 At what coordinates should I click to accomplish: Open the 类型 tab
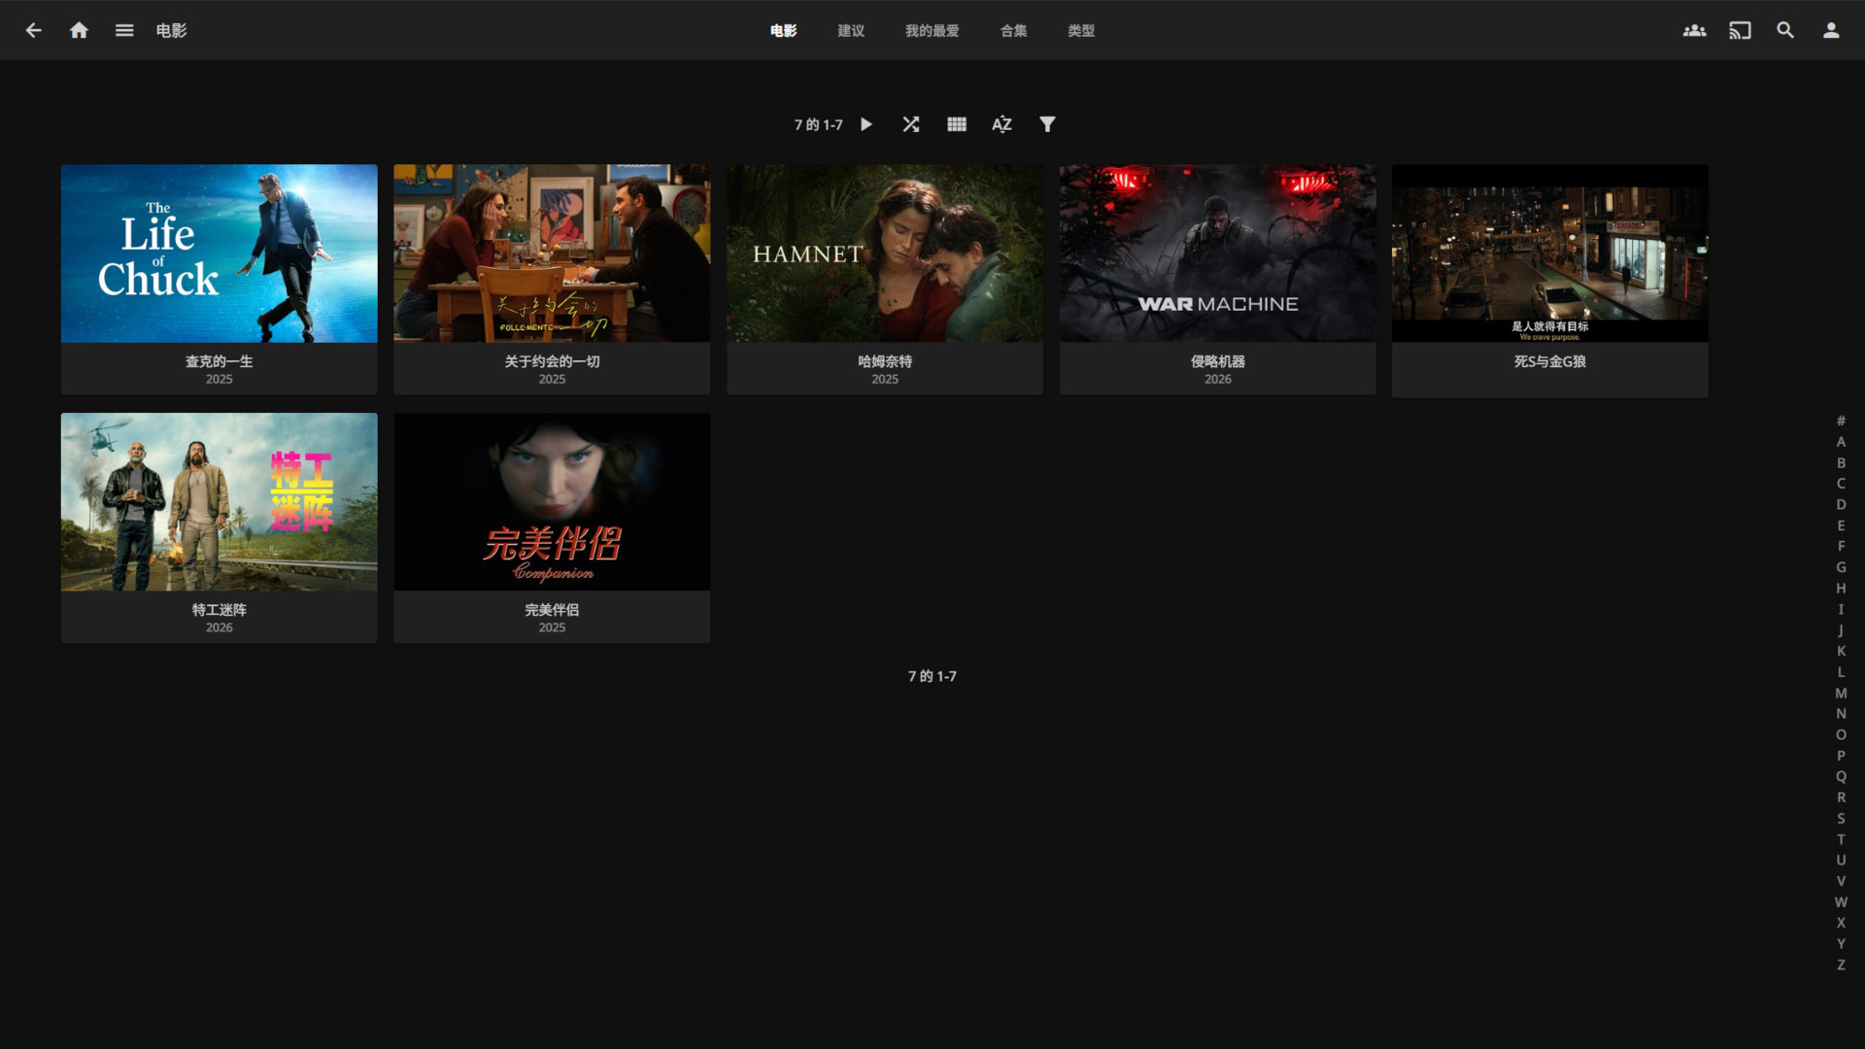click(x=1081, y=31)
